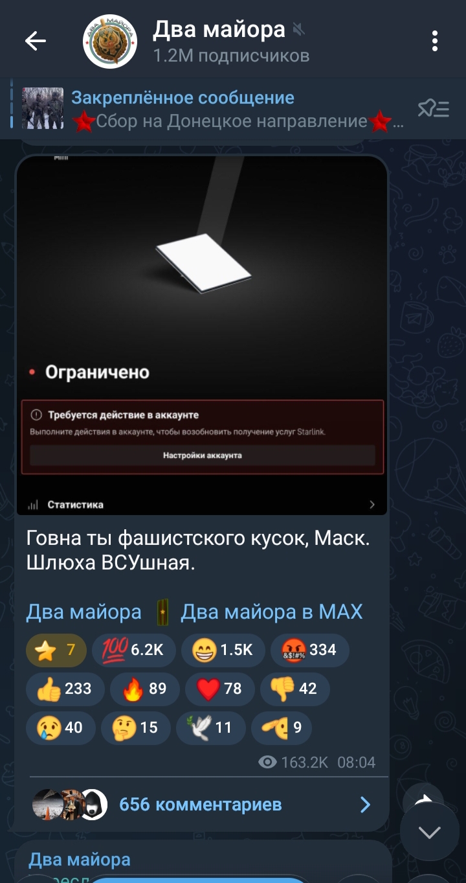Viewport: 466px width, 883px height.
Task: Tap the Starlink screenshot image in the post
Action: click(201, 335)
